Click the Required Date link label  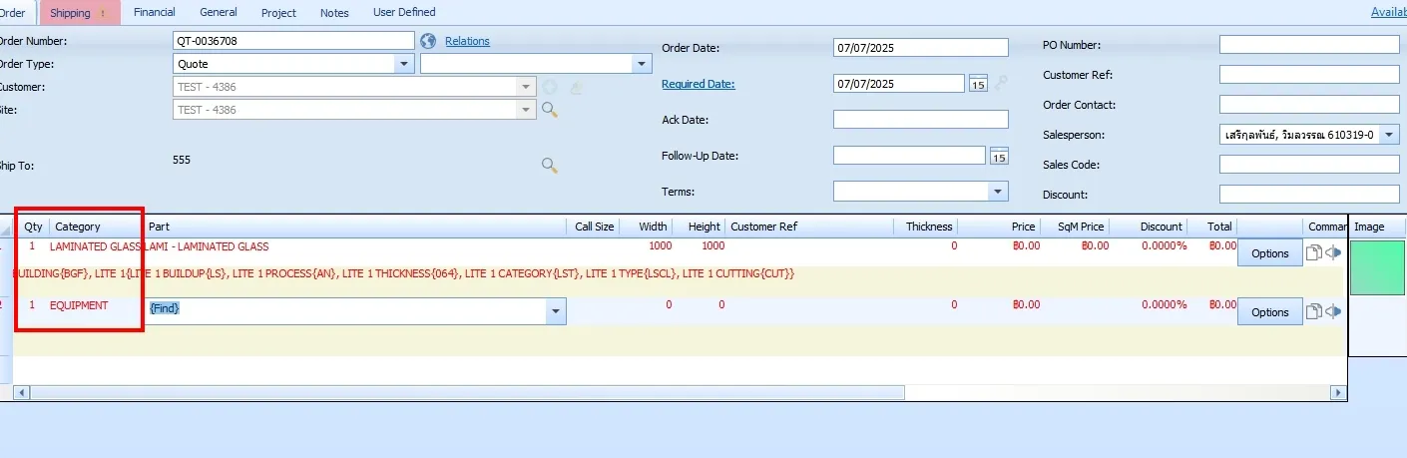pos(699,84)
